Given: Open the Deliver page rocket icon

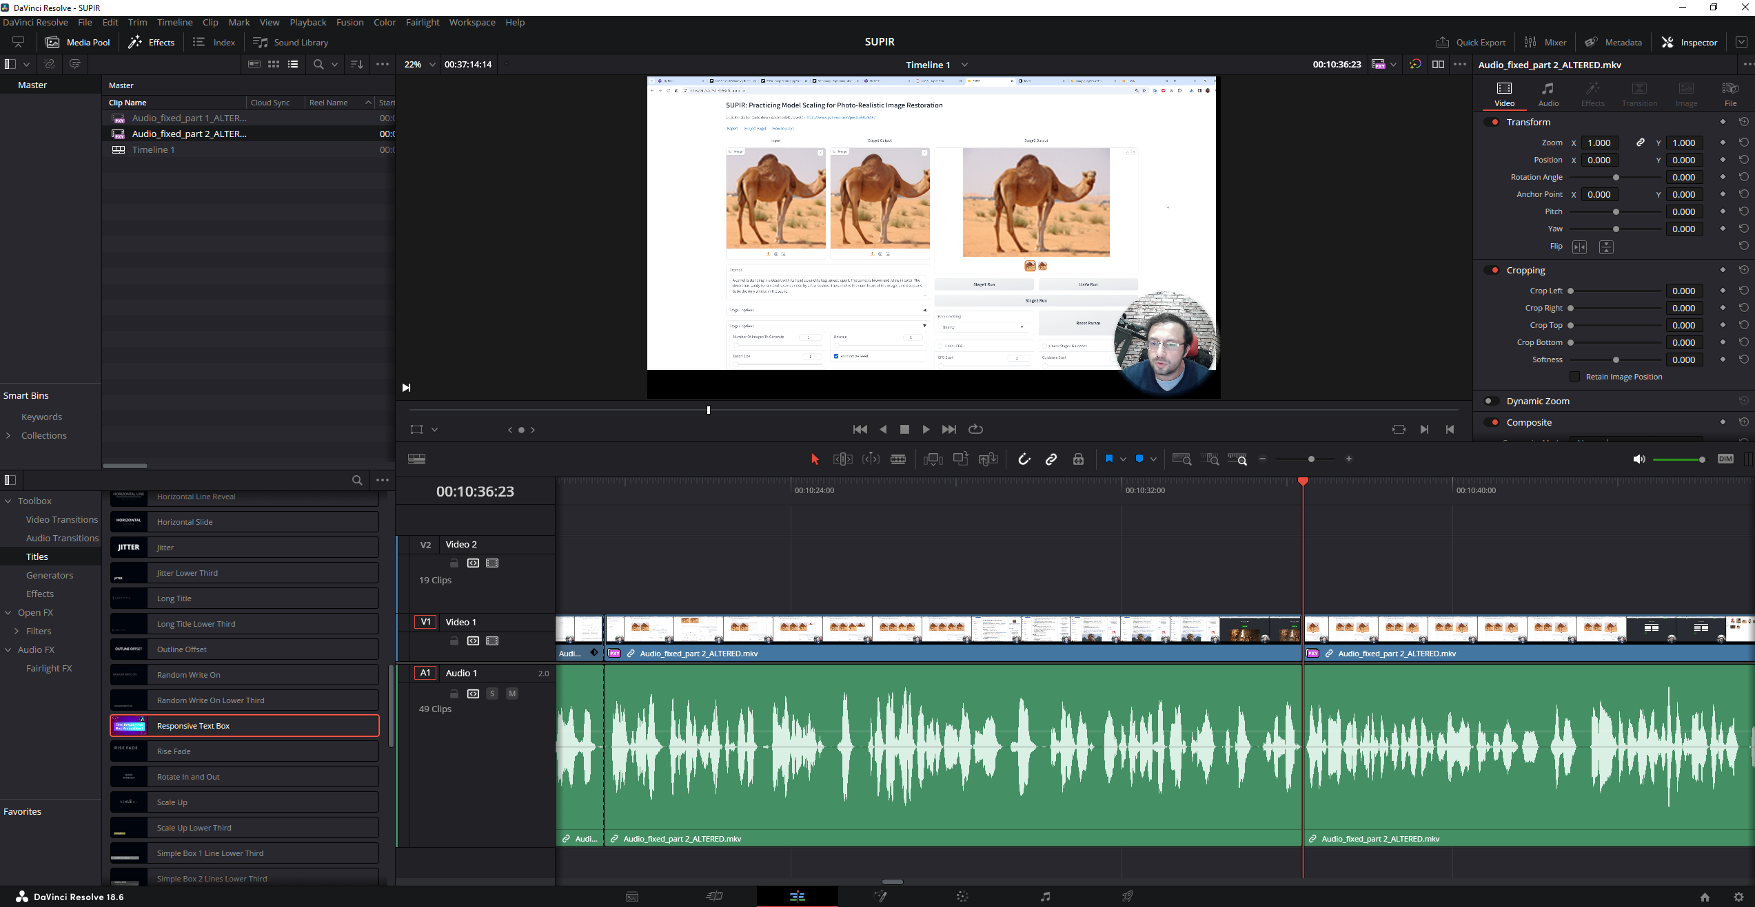Looking at the screenshot, I should (x=1127, y=896).
